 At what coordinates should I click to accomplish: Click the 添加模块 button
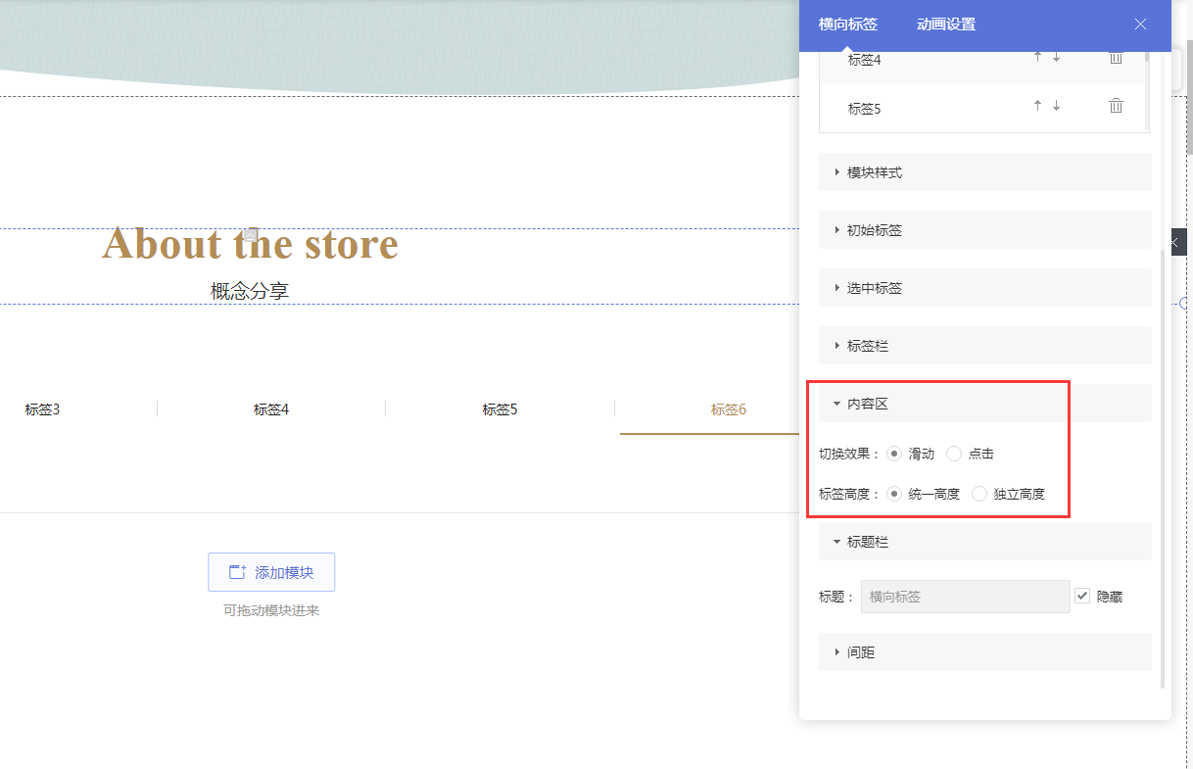click(271, 572)
